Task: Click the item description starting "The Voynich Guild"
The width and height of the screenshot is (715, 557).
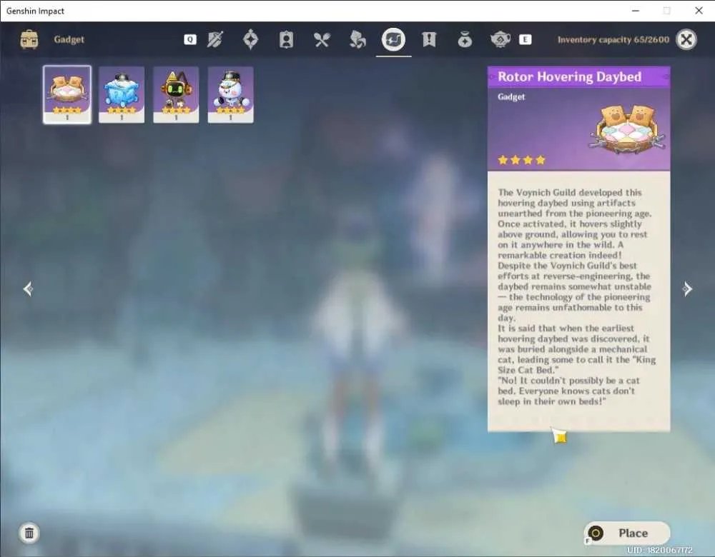Action: [x=576, y=297]
